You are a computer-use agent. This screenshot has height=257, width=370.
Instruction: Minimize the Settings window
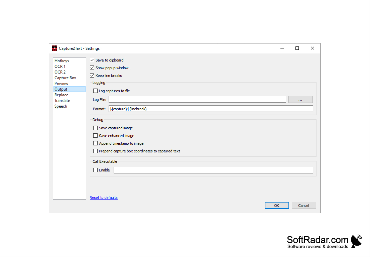(282, 48)
